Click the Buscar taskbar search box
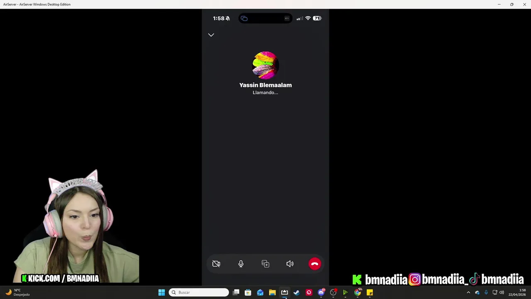The image size is (531, 299). 199,292
